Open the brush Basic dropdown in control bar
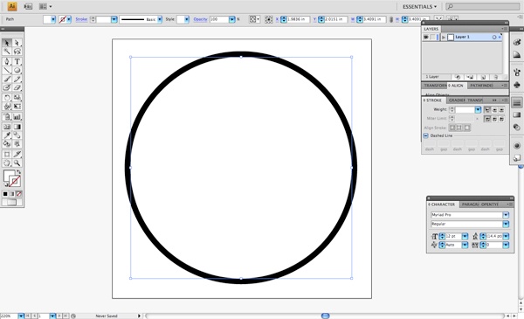524x319 pixels. (x=160, y=20)
